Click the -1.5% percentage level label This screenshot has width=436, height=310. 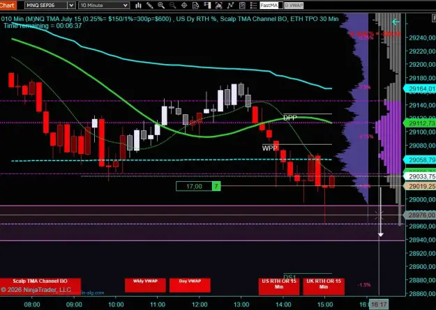pyautogui.click(x=364, y=285)
